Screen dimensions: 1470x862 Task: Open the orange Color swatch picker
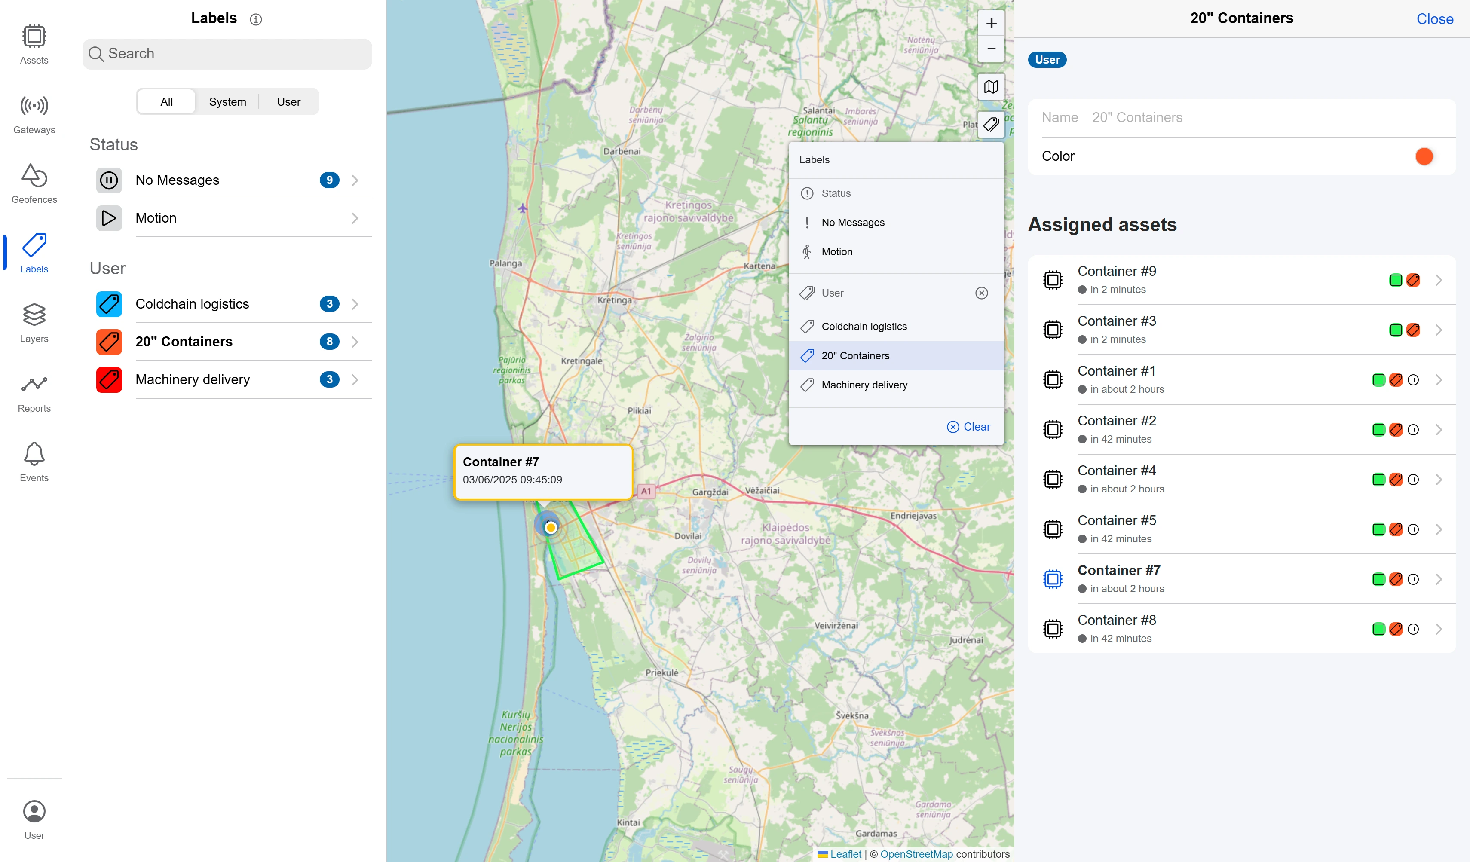[x=1423, y=156]
